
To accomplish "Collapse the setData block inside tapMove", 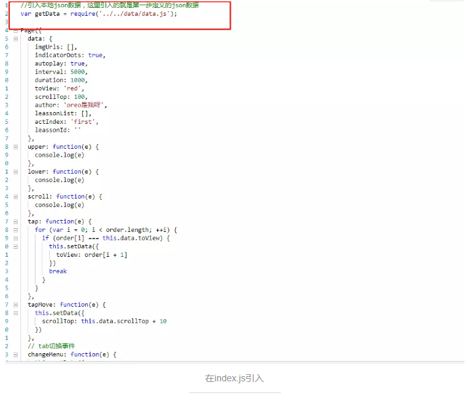I will click(14, 313).
